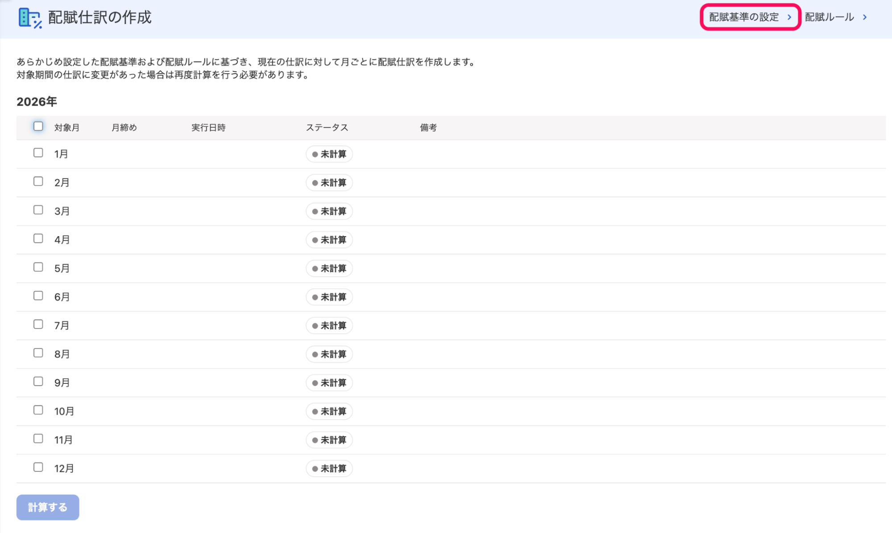The height and width of the screenshot is (533, 892).
Task: Click the 実行日時 column header
Action: pos(208,128)
